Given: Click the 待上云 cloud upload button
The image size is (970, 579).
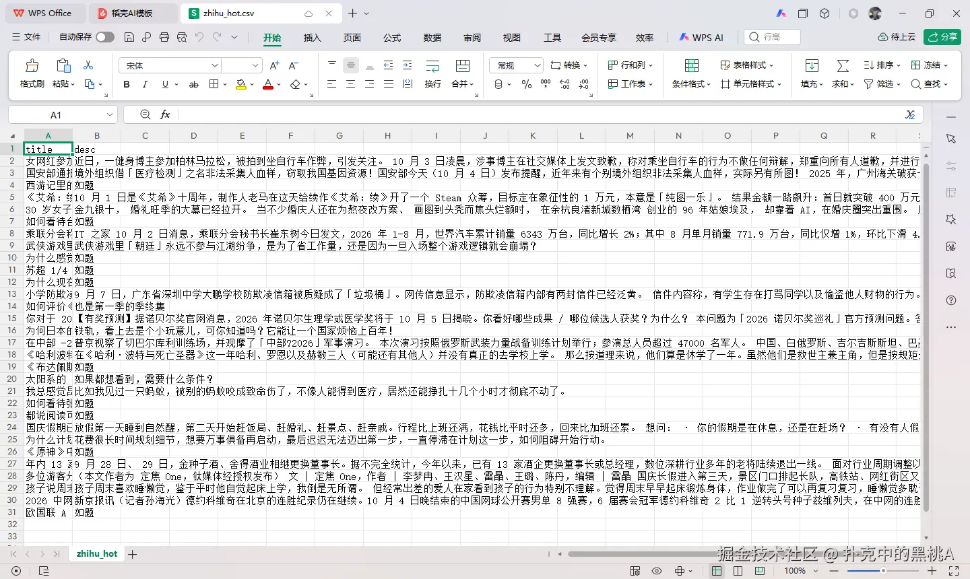Looking at the screenshot, I should click(x=897, y=37).
